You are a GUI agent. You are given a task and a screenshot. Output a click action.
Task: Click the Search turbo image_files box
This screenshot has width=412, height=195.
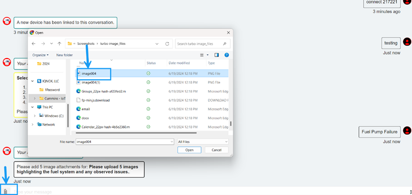[x=203, y=44]
